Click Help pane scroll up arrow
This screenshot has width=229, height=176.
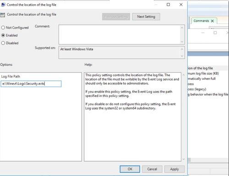pos(184,75)
